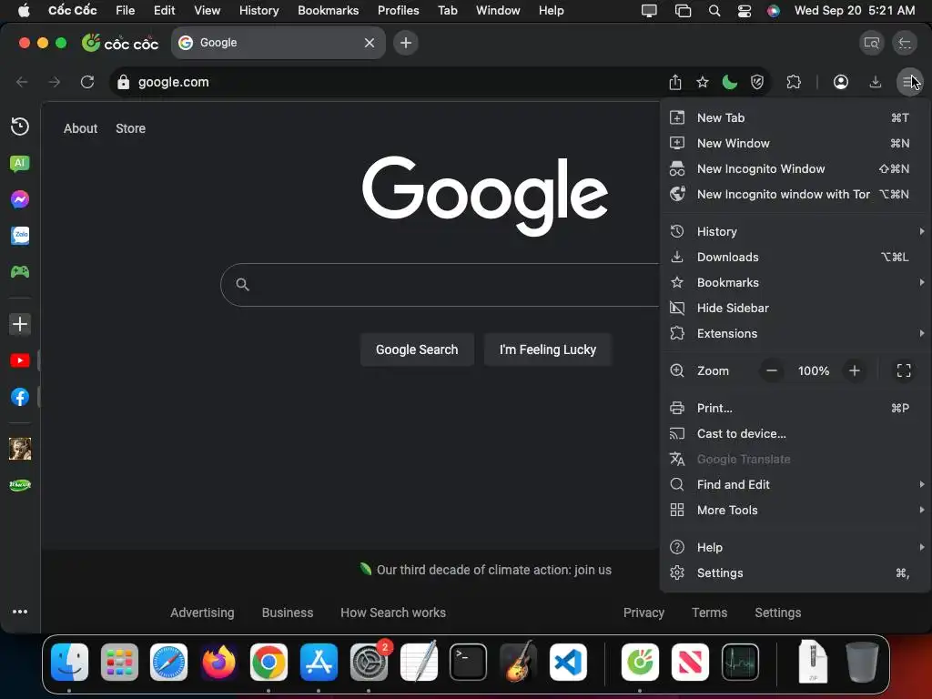The image size is (932, 699).
Task: Open the Advertising footer link
Action: point(202,613)
